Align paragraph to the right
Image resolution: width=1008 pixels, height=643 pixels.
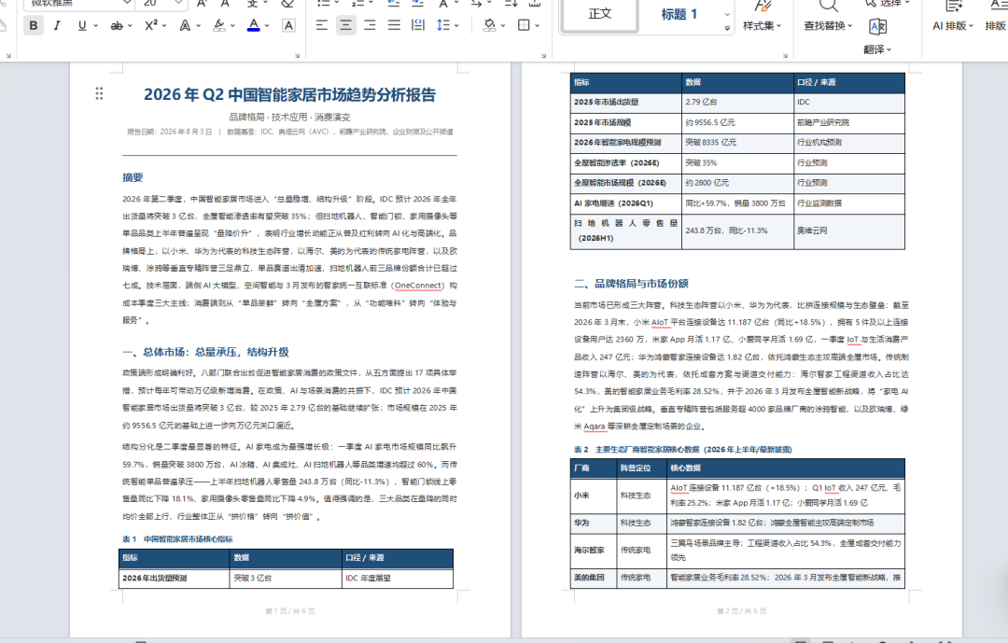click(x=370, y=26)
